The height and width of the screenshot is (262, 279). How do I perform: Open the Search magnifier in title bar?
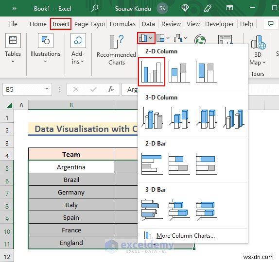95,8
